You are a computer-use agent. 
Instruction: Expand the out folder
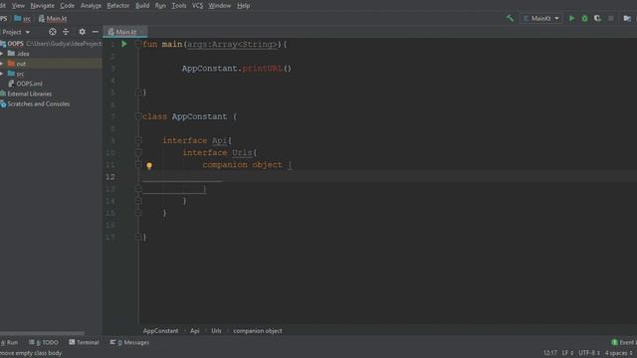pyautogui.click(x=2, y=64)
